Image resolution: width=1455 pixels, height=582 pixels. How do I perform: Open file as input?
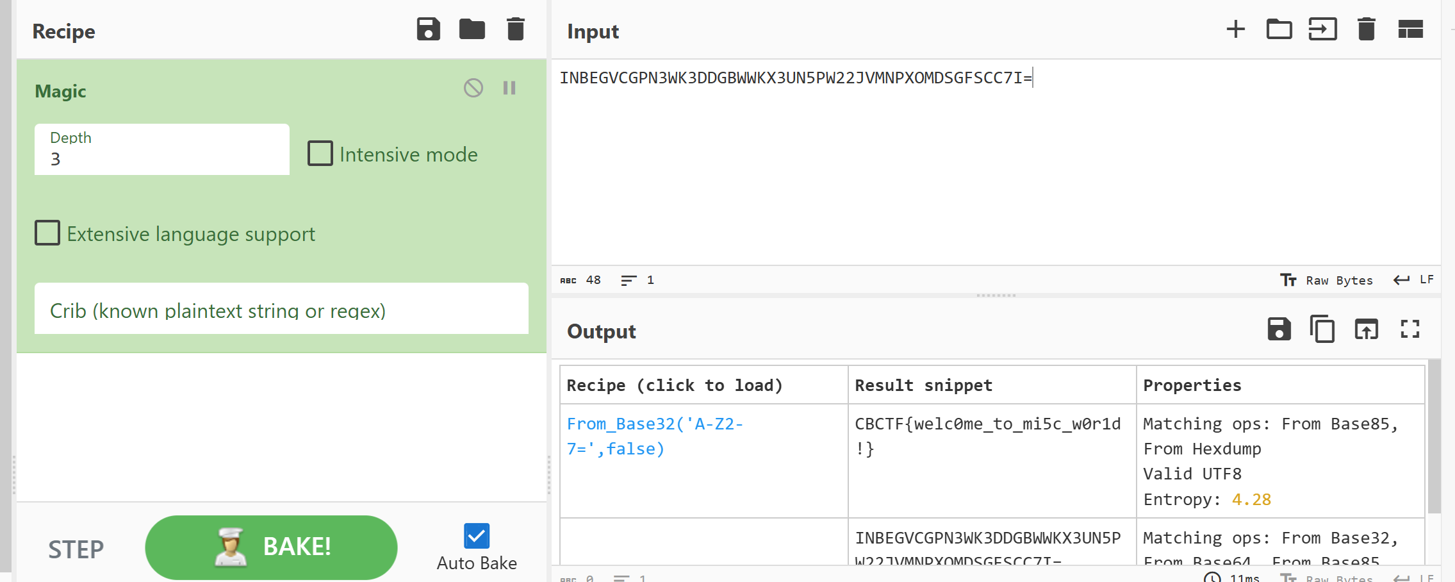point(1322,29)
